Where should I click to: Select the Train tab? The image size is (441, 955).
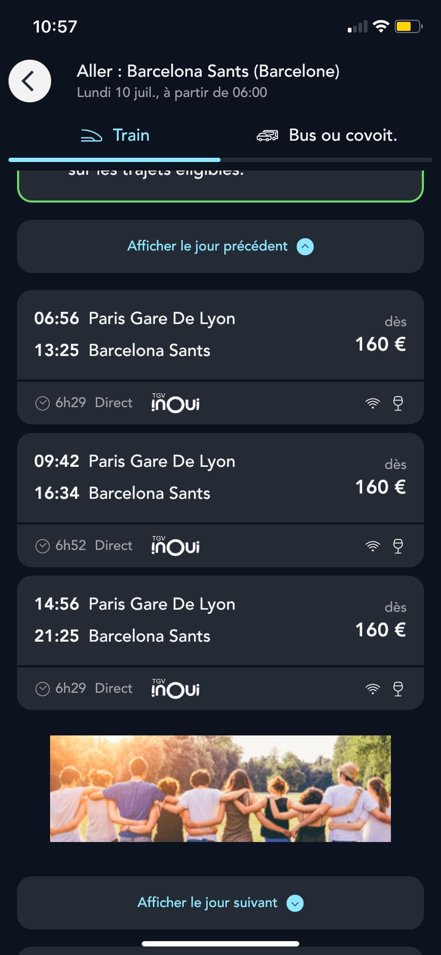[x=115, y=136]
